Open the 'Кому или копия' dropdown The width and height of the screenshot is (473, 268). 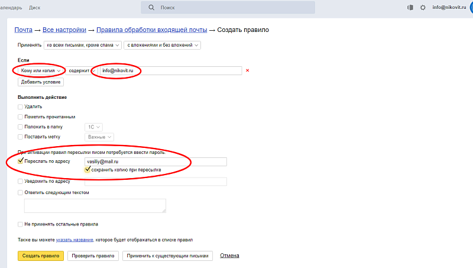41,71
